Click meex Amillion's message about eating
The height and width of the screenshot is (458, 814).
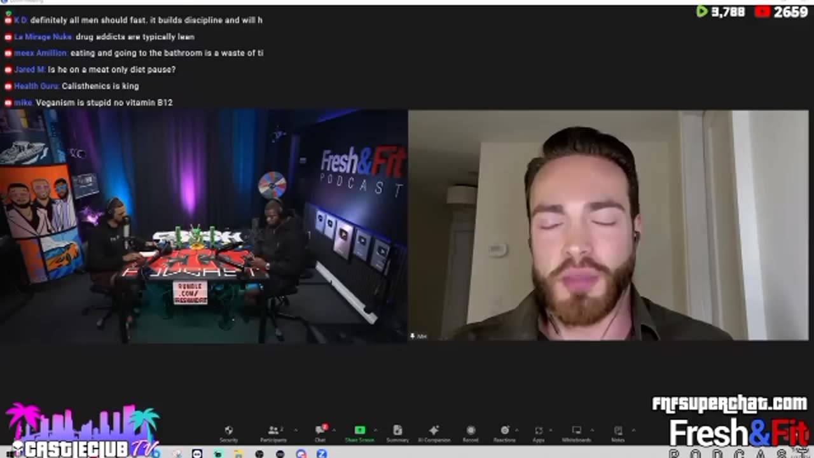[x=134, y=53]
